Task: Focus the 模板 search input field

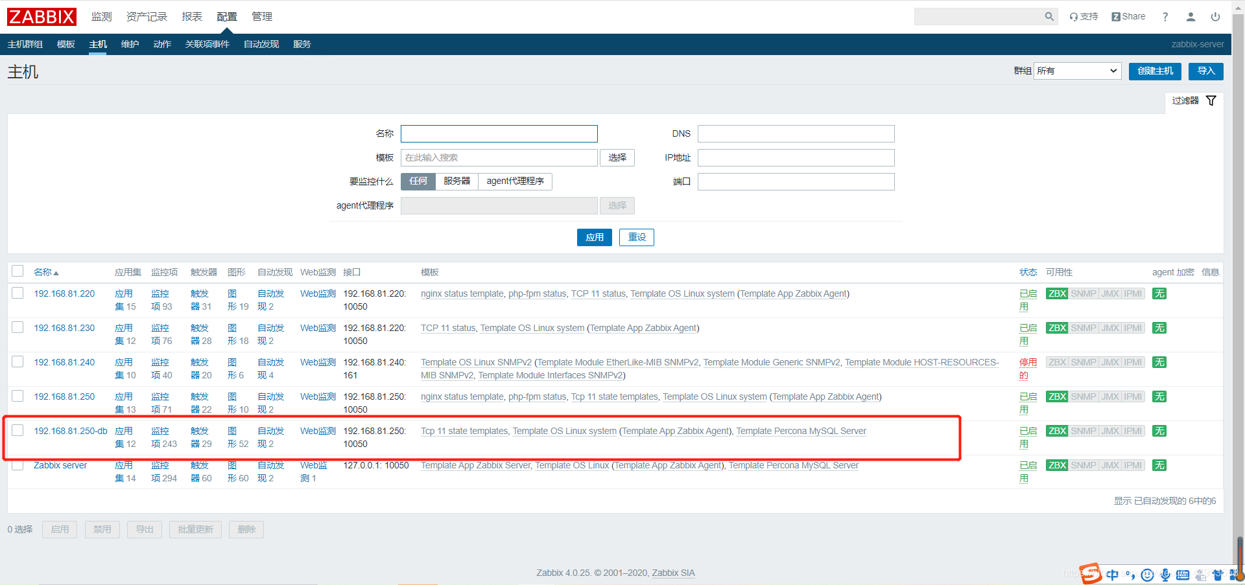Action: [499, 158]
